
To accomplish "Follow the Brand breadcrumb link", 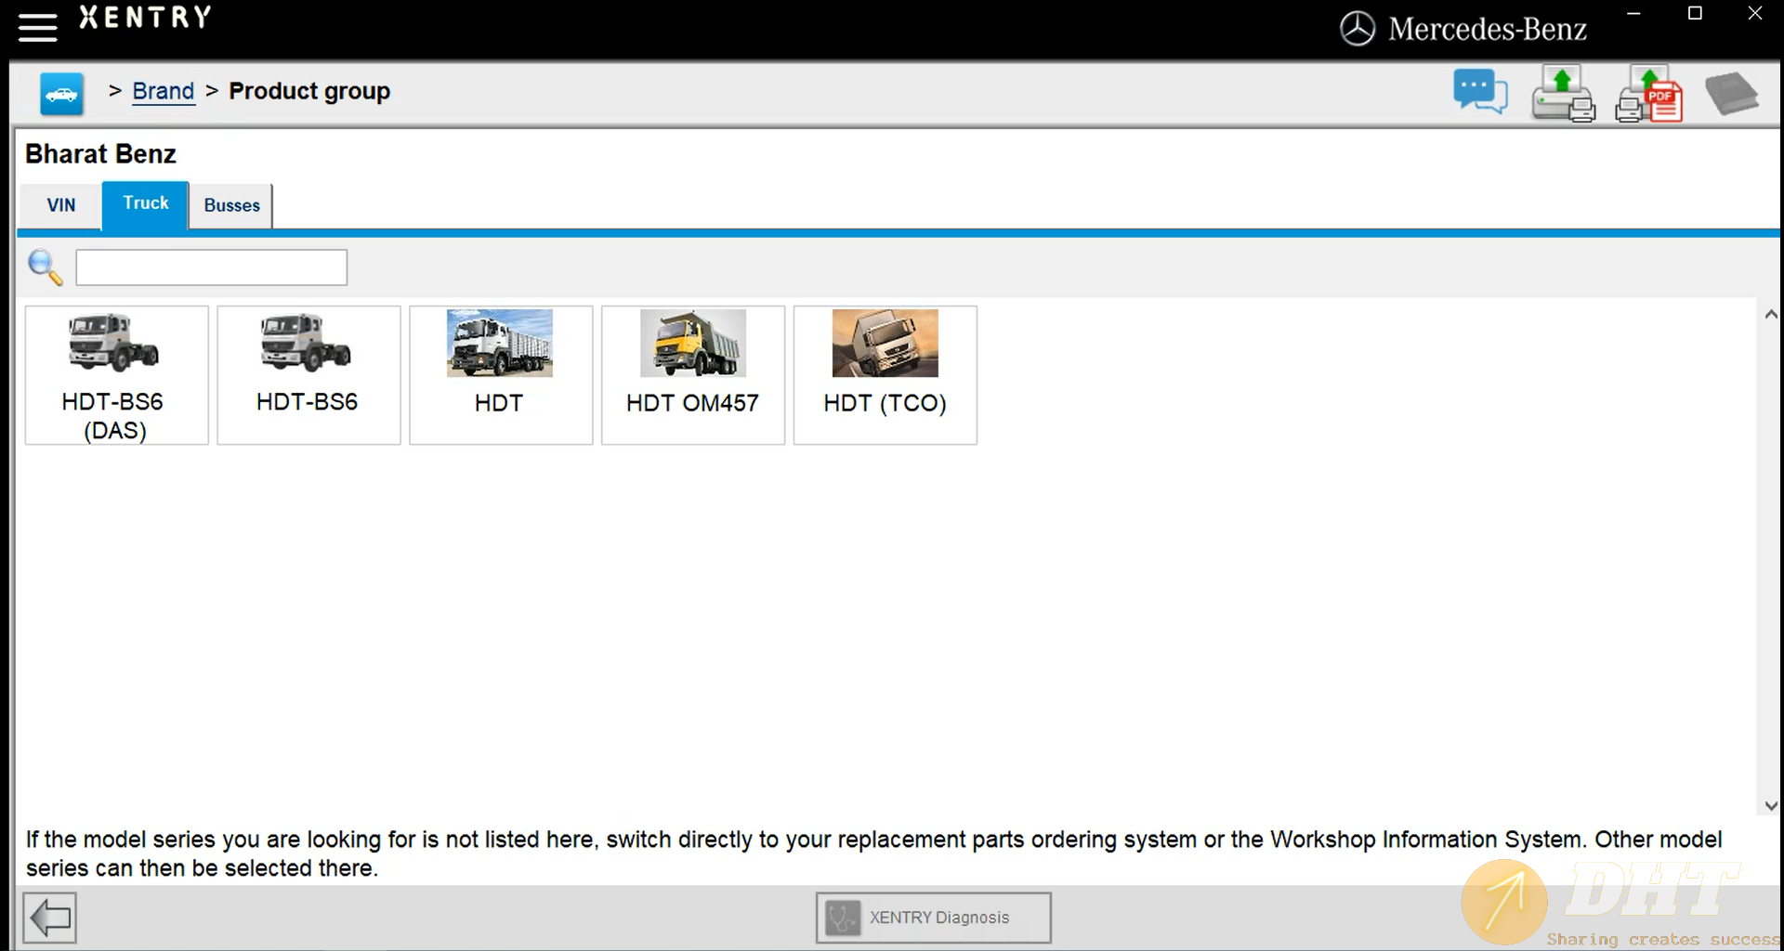I will click(x=164, y=91).
